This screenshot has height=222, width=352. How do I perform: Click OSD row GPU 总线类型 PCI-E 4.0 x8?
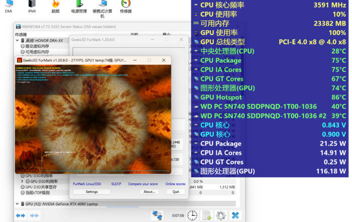click(270, 42)
